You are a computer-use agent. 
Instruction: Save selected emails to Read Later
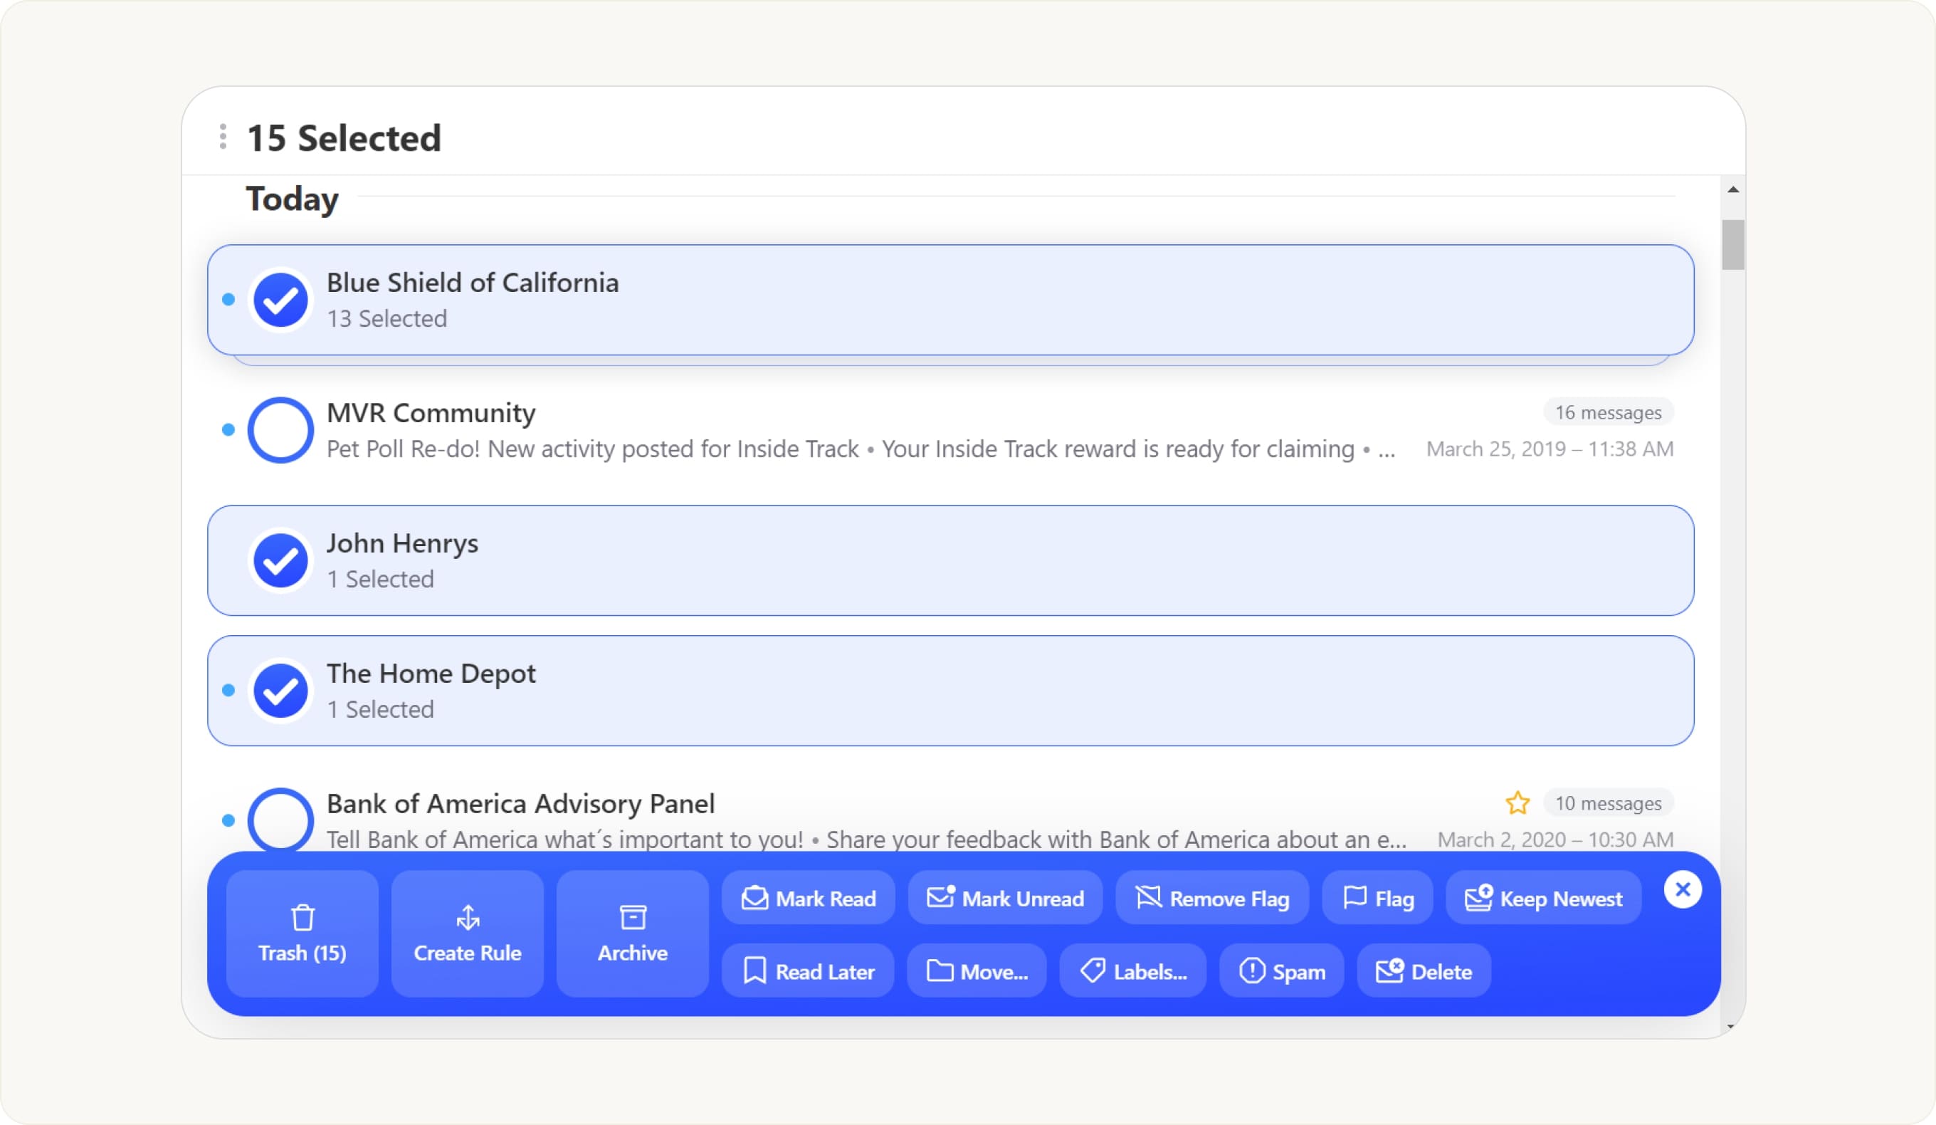(807, 970)
